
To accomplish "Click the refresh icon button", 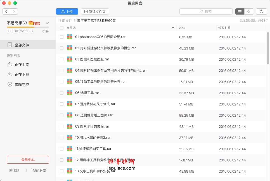I will tap(261, 11).
